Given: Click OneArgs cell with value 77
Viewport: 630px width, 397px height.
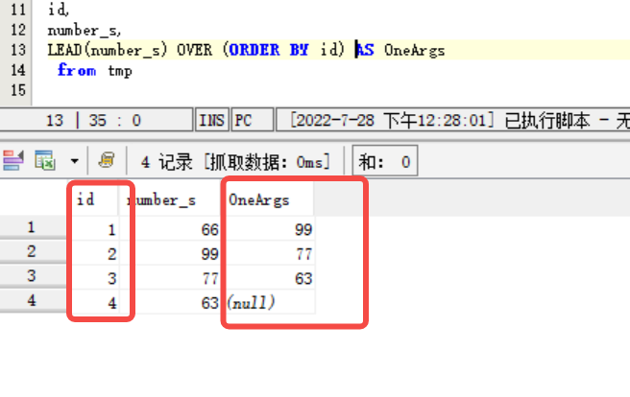Looking at the screenshot, I should tap(271, 253).
